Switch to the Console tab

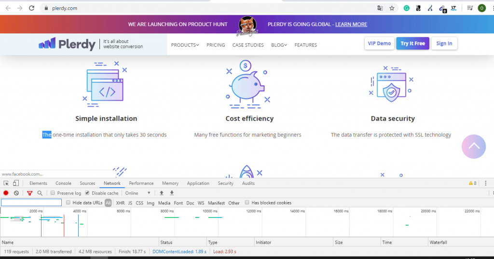pyautogui.click(x=63, y=183)
